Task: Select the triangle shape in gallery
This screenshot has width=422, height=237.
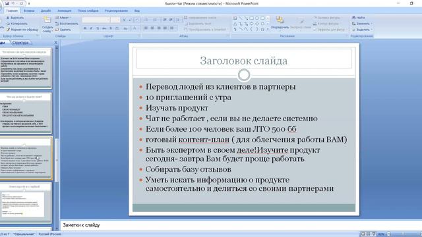Action: [235, 24]
